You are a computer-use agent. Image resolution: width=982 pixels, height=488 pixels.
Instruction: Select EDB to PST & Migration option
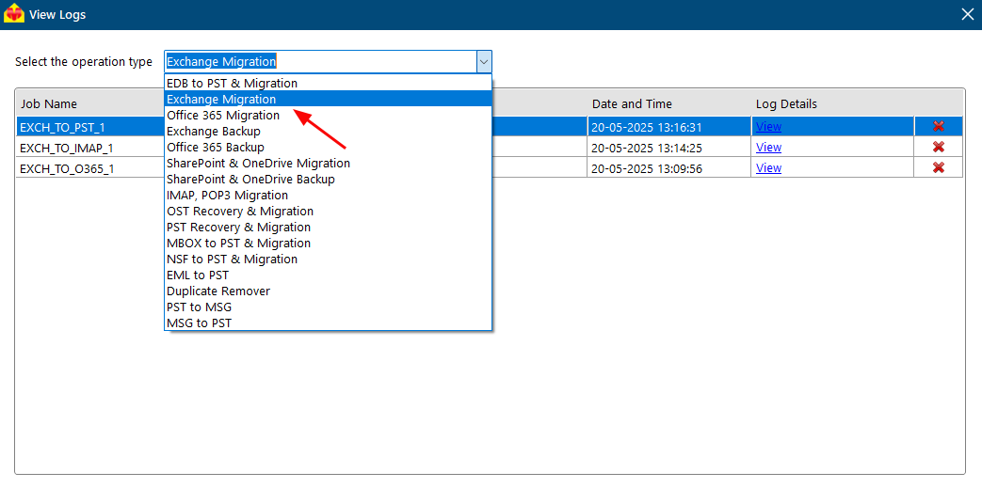(328, 83)
